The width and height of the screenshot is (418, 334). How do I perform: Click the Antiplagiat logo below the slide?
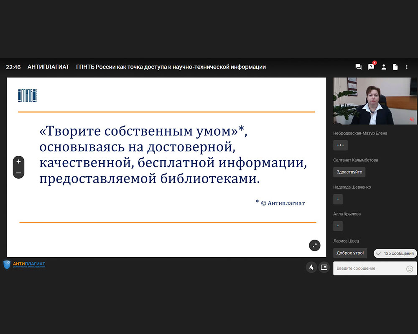click(x=24, y=264)
